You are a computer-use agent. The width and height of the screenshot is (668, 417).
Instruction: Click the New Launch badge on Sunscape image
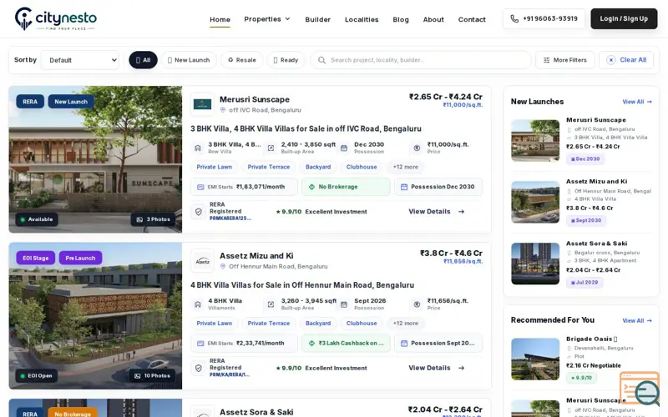[71, 102]
